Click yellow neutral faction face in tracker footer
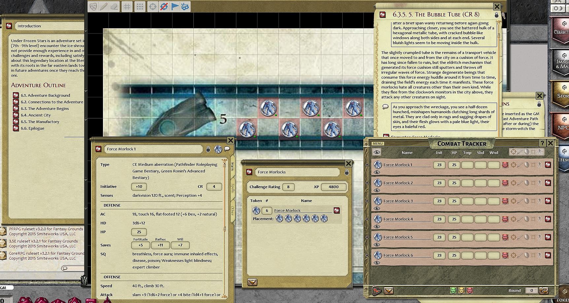The width and height of the screenshot is (569, 303). 461,290
